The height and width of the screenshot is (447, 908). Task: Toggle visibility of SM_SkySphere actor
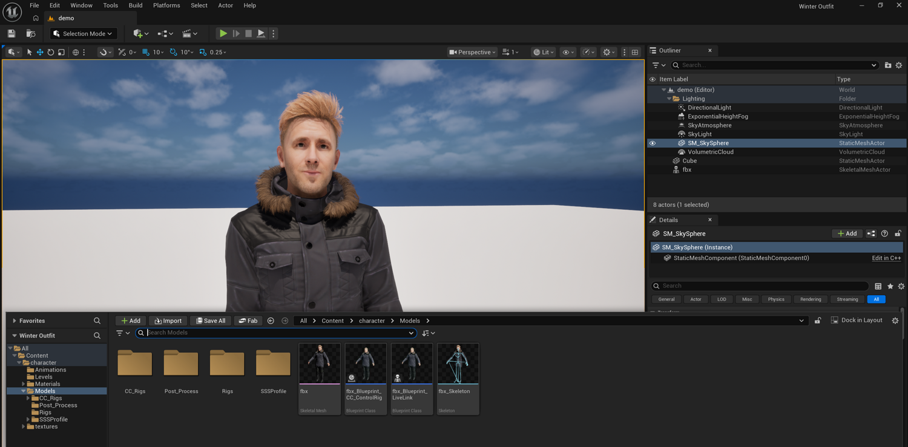653,143
